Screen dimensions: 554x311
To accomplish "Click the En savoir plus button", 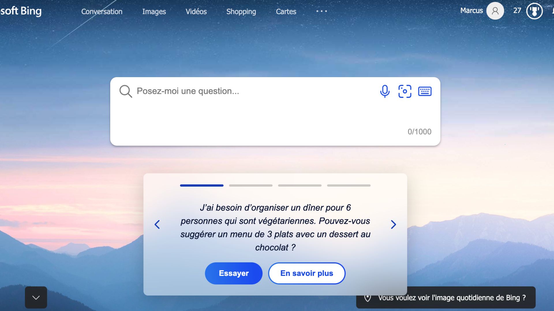I will pos(307,273).
